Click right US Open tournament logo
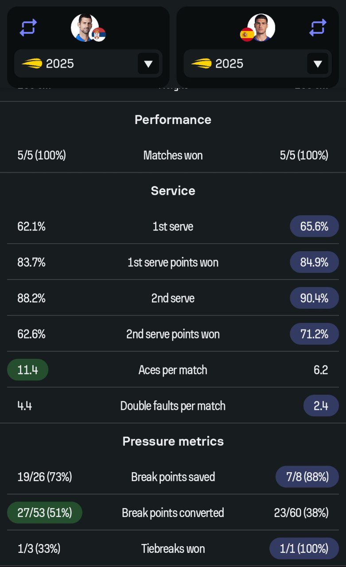 201,63
